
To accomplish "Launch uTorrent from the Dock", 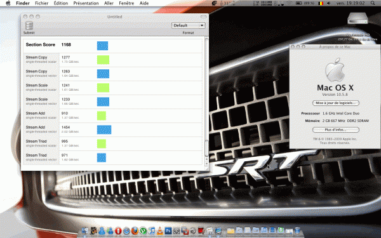I will (x=144, y=231).
